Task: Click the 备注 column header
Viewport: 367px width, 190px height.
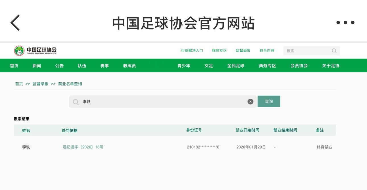Action: (320, 130)
